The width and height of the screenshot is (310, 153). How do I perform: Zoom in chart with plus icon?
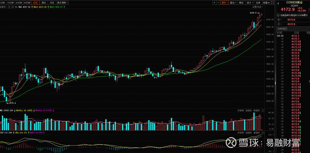tap(214, 3)
